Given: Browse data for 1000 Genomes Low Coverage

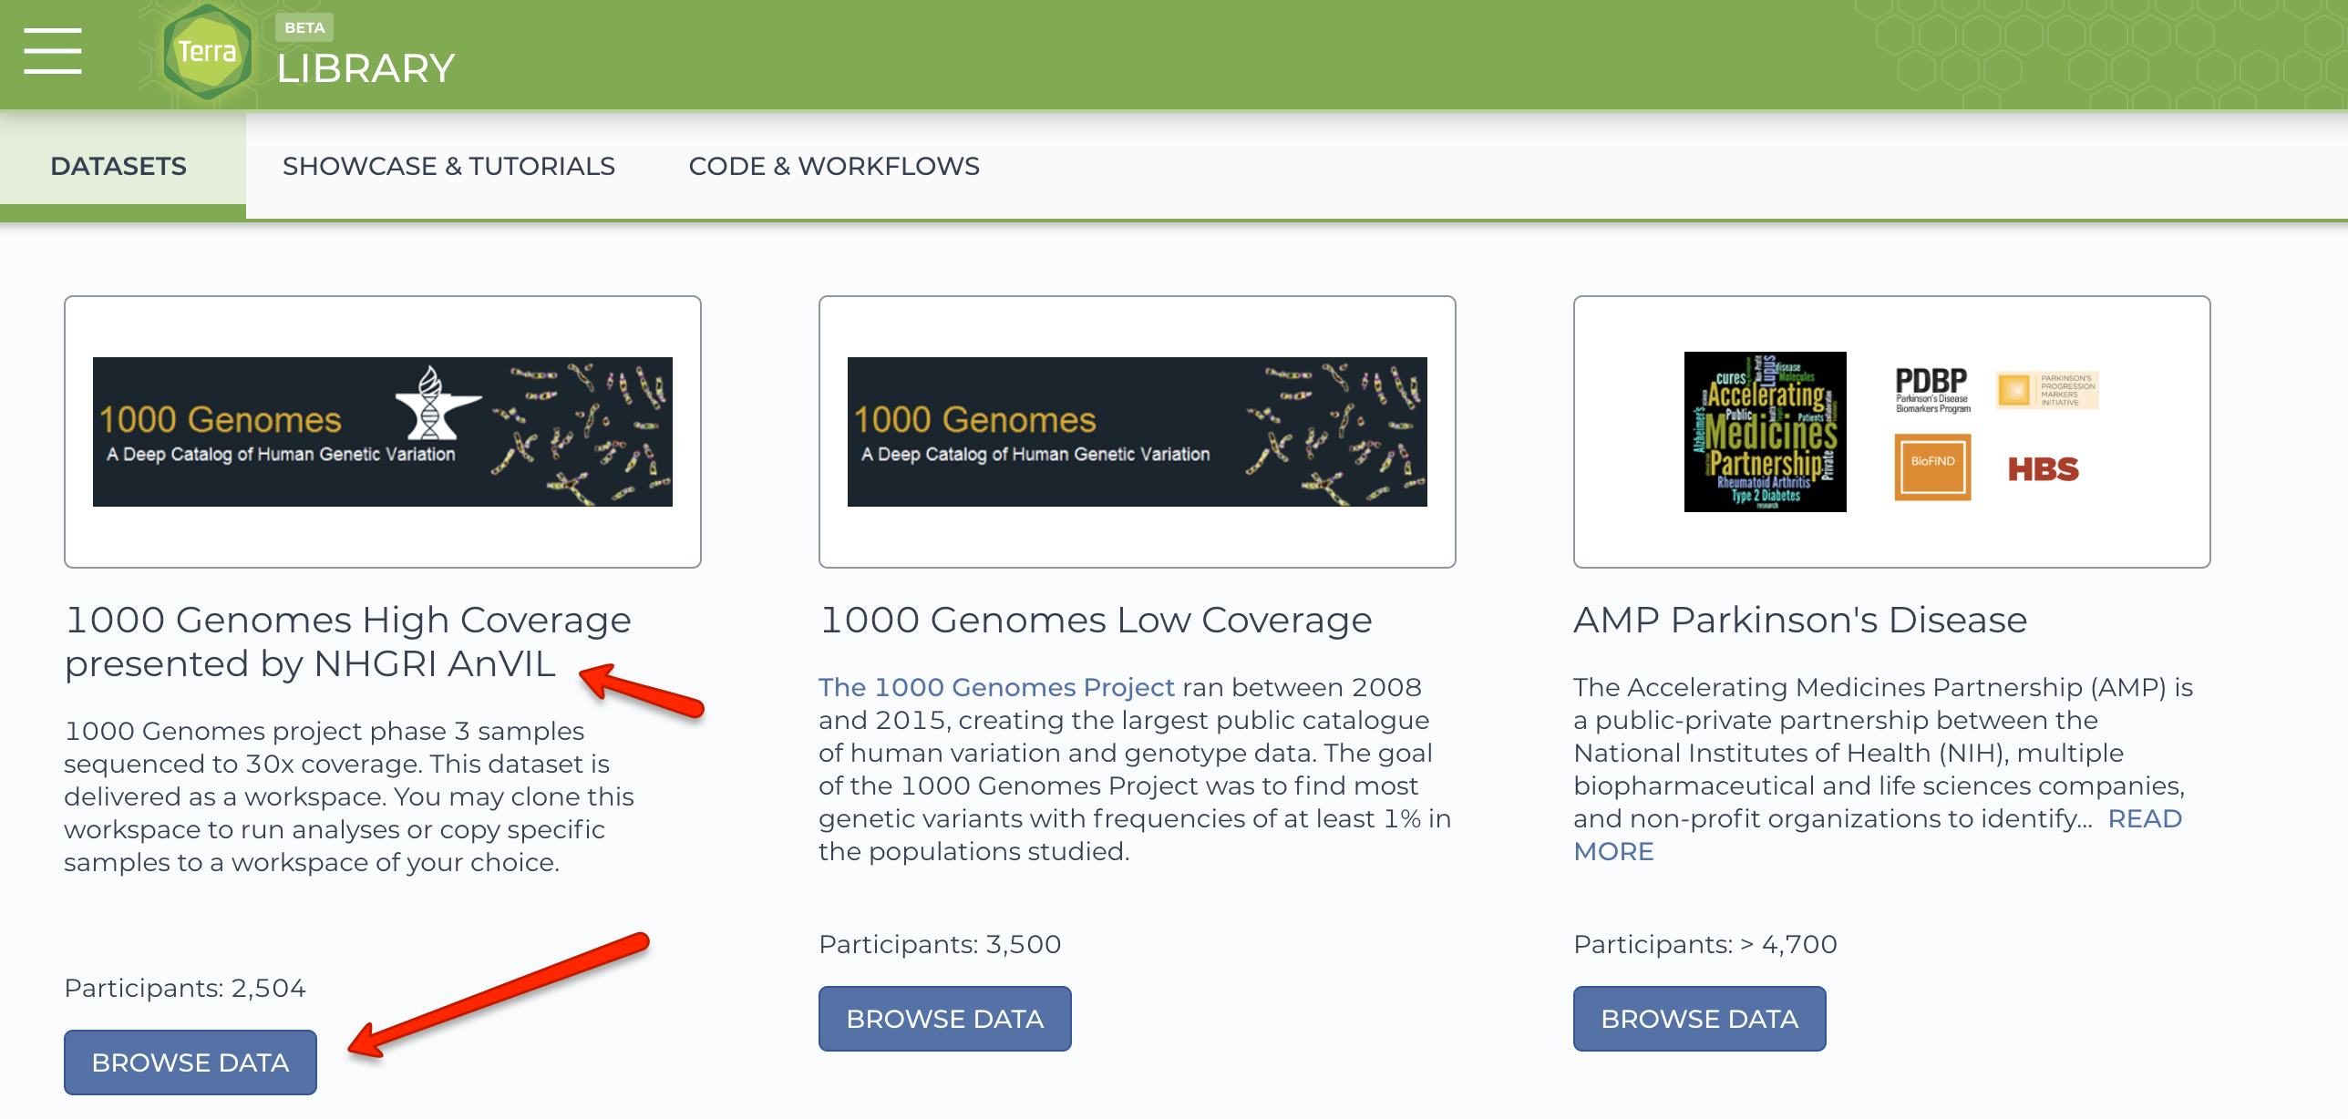Looking at the screenshot, I should 945,1019.
